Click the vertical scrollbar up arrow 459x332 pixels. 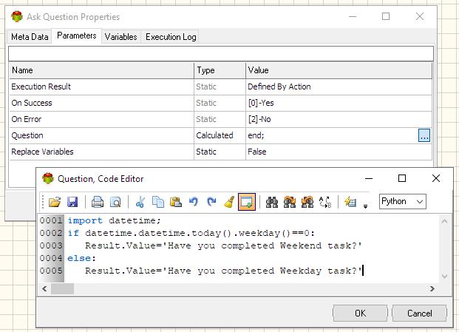pyautogui.click(x=444, y=221)
